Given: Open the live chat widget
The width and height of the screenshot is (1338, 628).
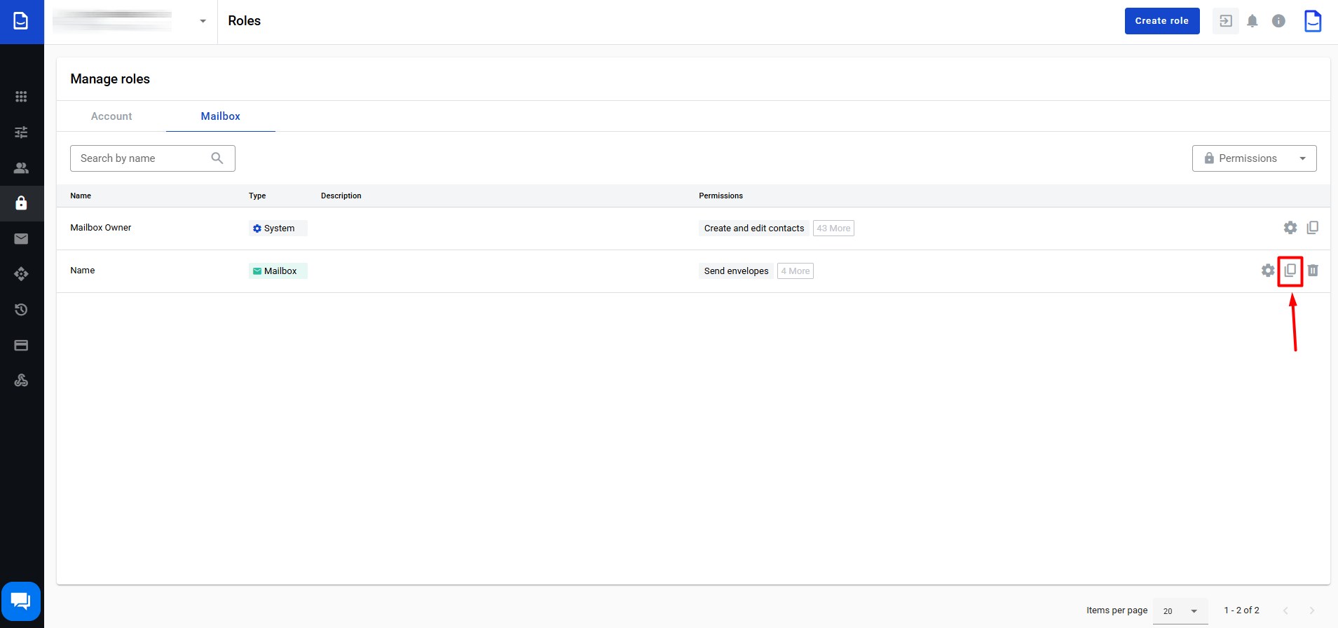Looking at the screenshot, I should coord(21,601).
